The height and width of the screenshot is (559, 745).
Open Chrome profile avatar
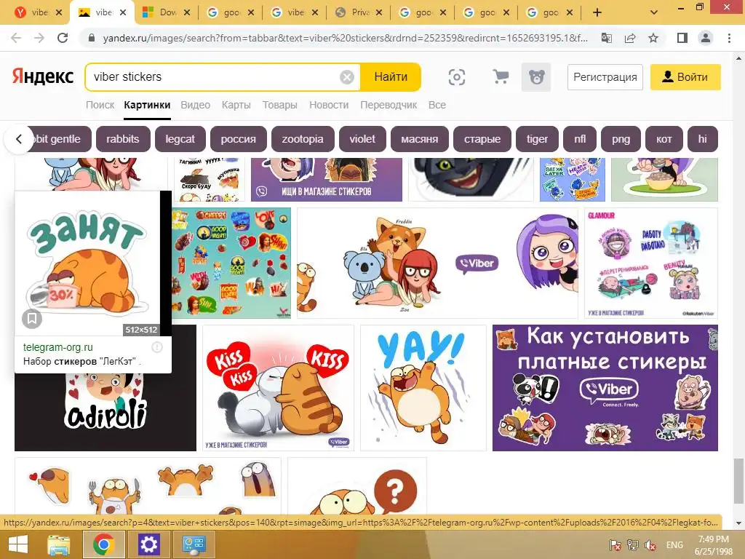coord(706,38)
